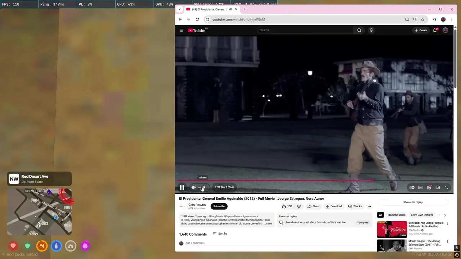Screen dimensions: 461x259
Task: Share the video
Action: pyautogui.click(x=313, y=206)
